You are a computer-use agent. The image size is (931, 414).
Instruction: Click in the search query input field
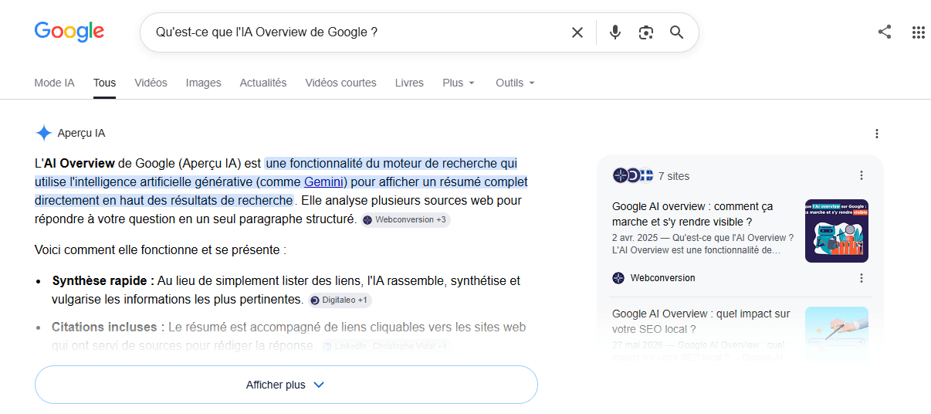click(x=355, y=32)
